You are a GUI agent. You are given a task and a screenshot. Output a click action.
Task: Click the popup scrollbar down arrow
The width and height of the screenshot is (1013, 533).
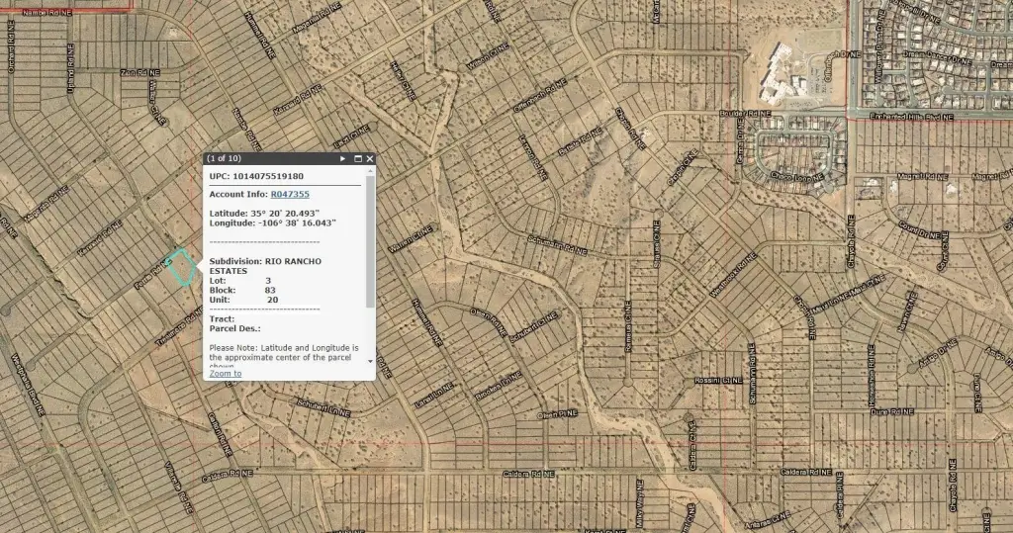point(371,362)
